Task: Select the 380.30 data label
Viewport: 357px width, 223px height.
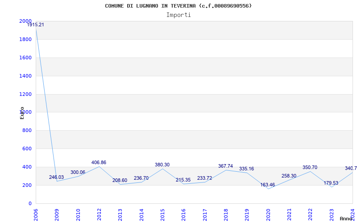Action: [x=162, y=165]
